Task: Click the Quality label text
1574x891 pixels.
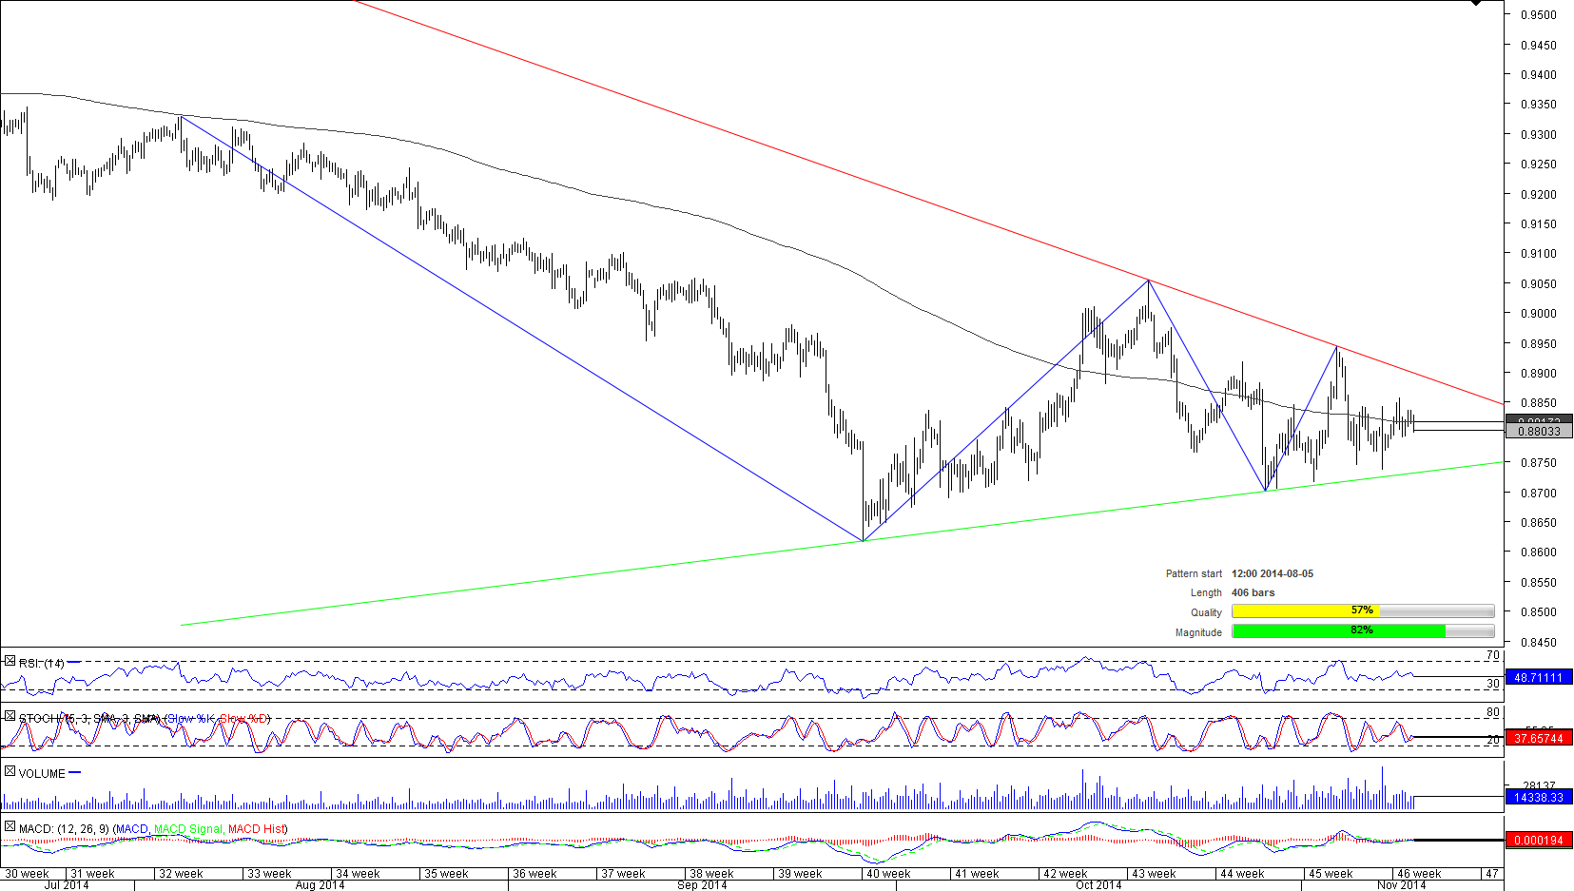Action: [1206, 612]
